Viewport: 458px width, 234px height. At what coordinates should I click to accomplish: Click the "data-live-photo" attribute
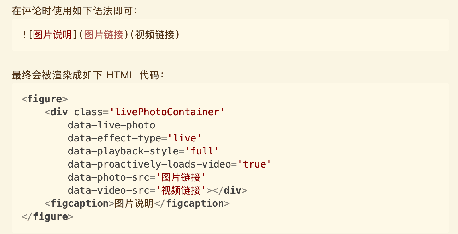(x=111, y=125)
